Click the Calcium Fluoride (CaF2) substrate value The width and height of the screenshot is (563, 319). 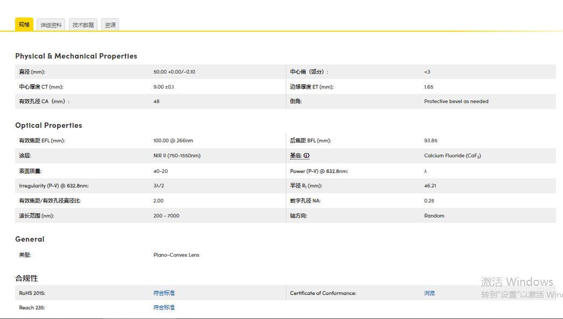(452, 156)
